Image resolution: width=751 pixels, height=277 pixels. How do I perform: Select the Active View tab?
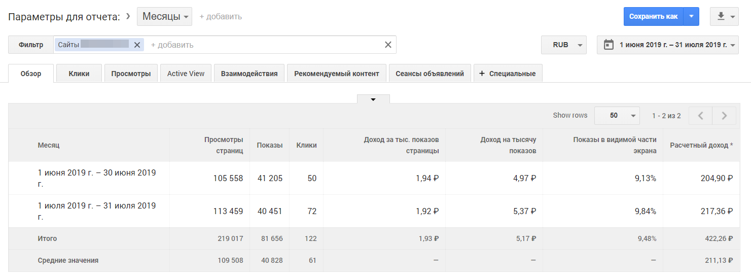[186, 74]
